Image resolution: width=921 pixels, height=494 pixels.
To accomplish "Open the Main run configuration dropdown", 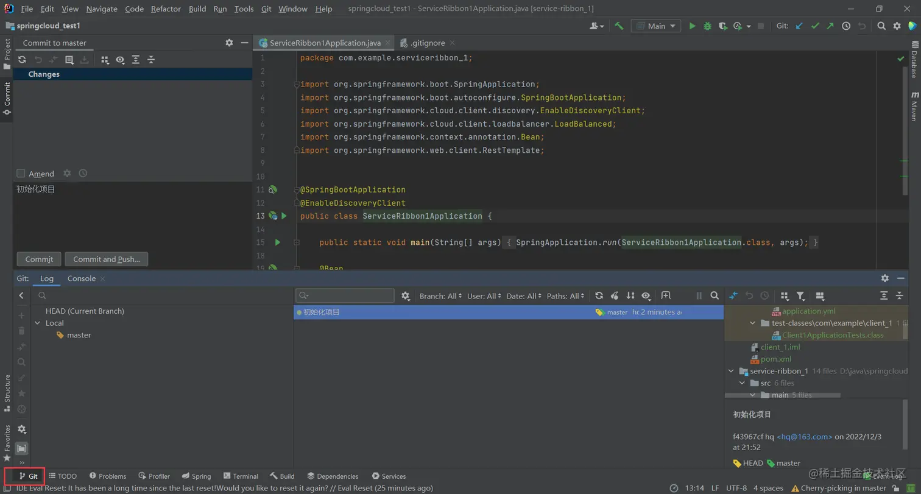I will coord(656,26).
